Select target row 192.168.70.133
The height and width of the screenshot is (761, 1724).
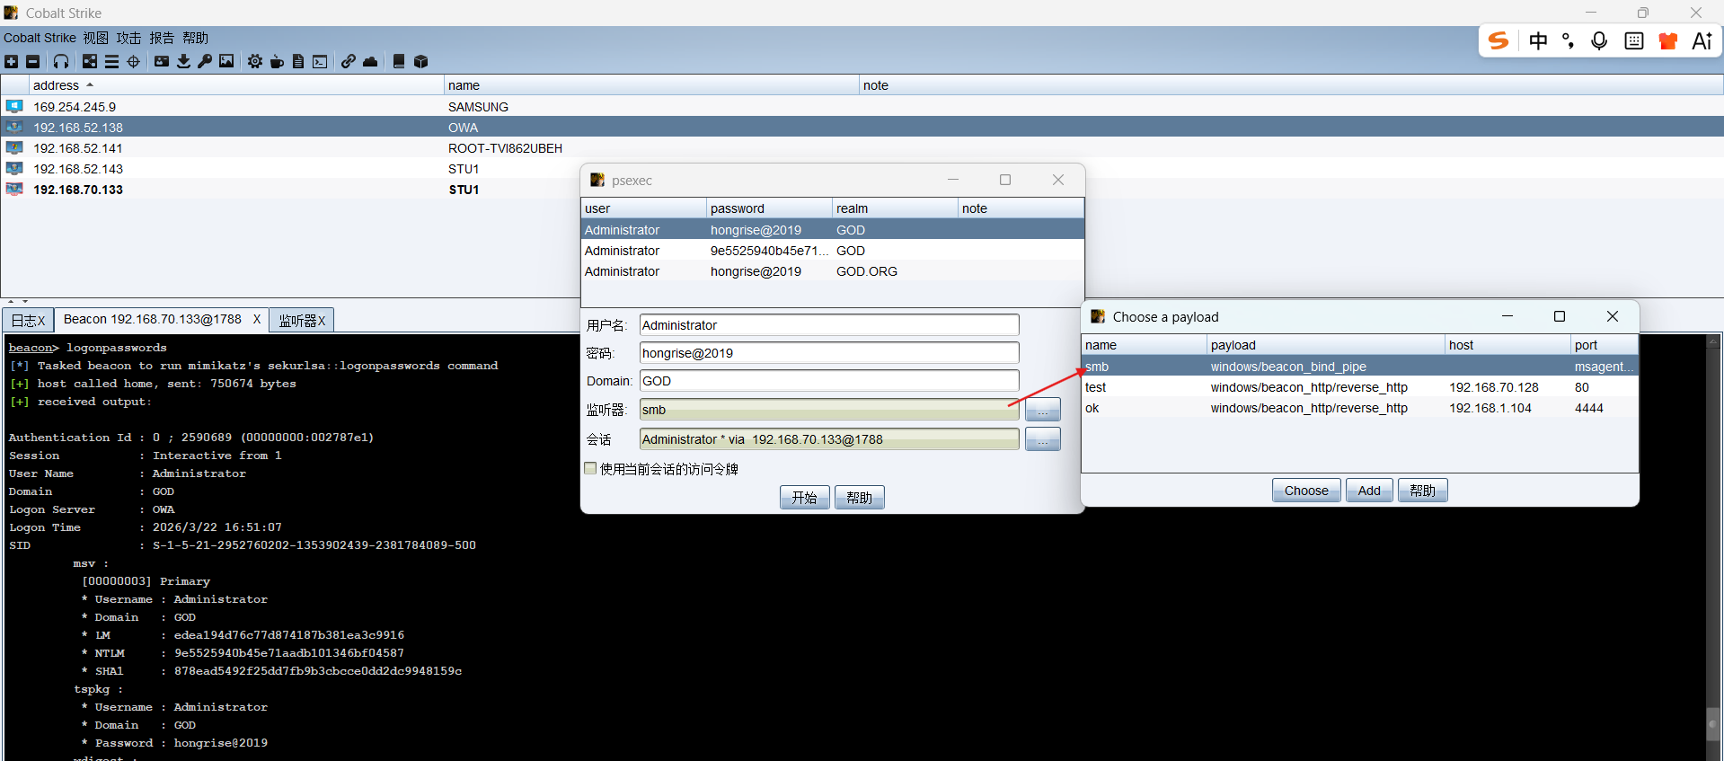pyautogui.click(x=290, y=190)
